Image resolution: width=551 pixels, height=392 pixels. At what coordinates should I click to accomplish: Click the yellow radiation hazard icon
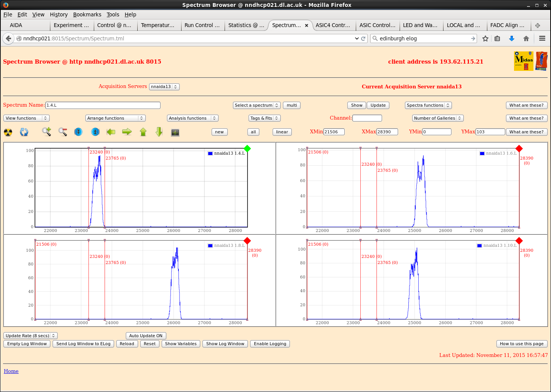[x=8, y=132]
